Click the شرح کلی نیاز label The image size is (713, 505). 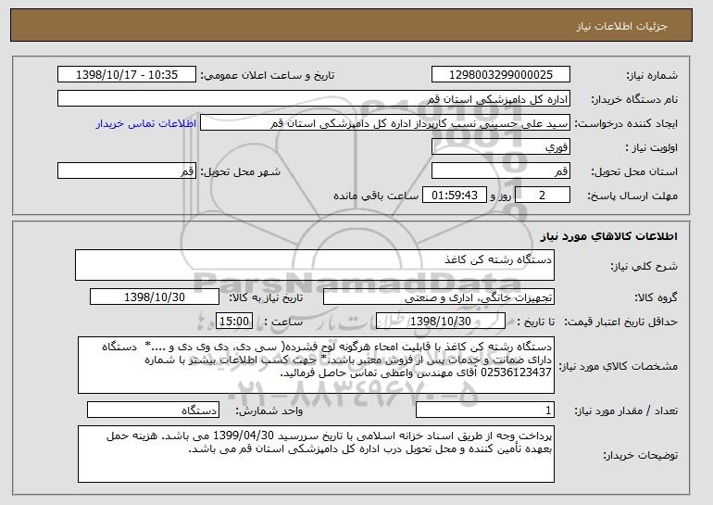point(644,266)
